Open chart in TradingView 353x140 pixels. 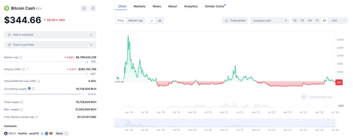click(235, 20)
